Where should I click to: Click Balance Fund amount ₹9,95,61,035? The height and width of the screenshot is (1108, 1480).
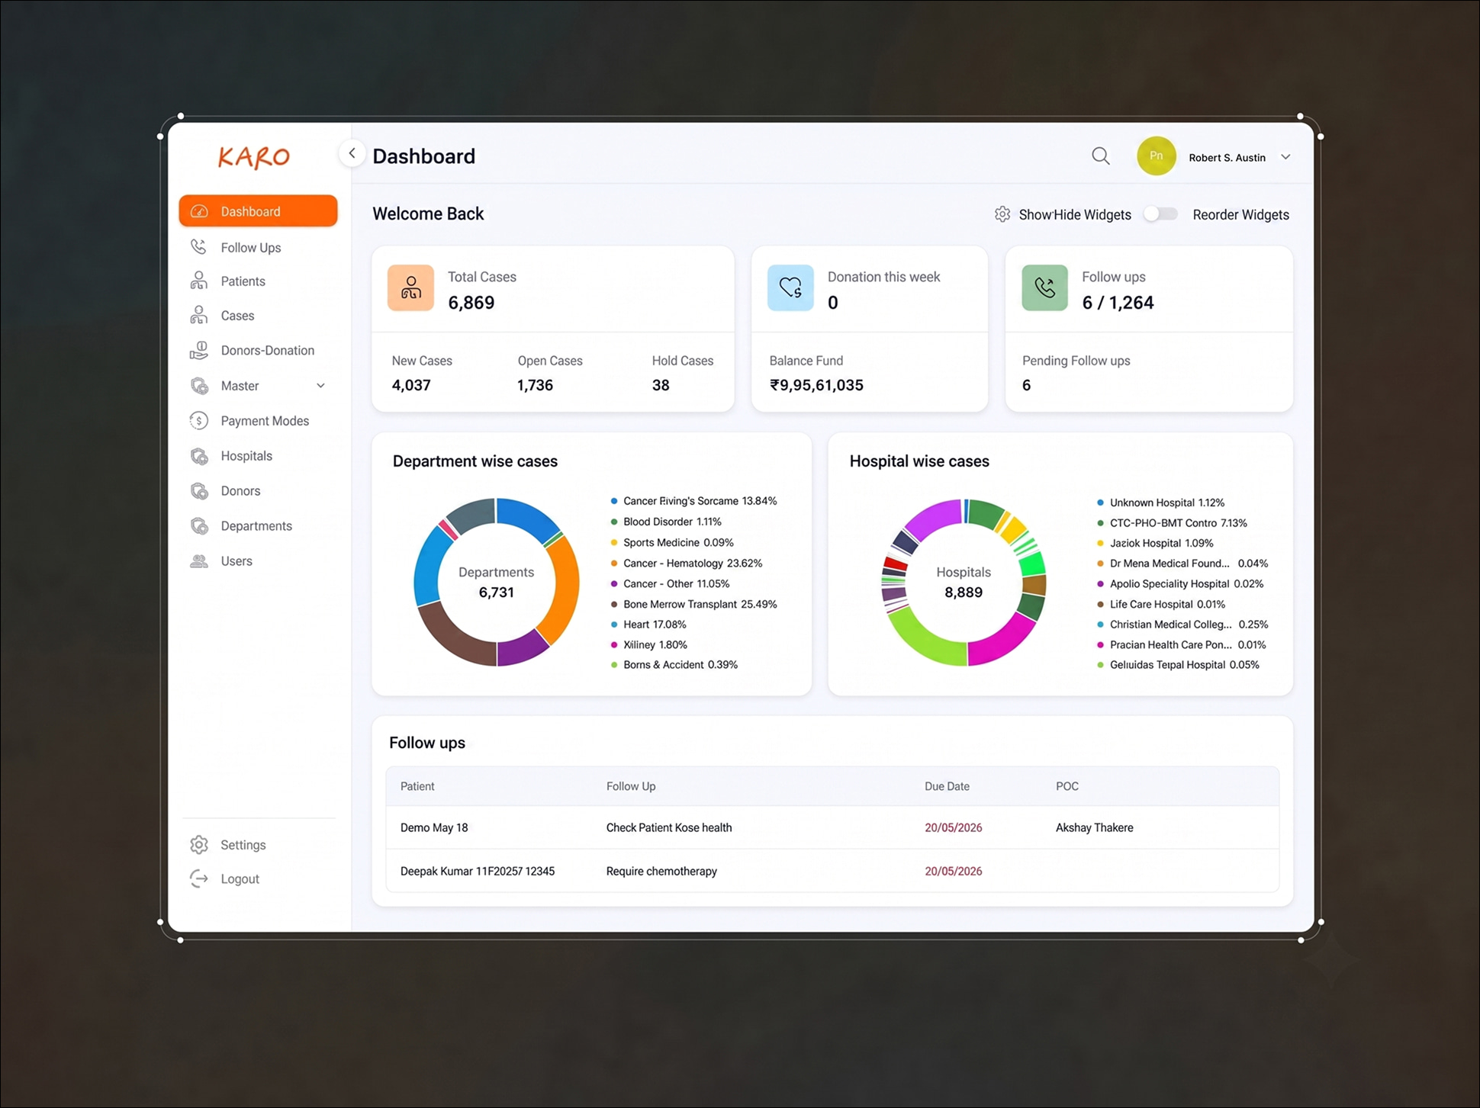(x=816, y=385)
